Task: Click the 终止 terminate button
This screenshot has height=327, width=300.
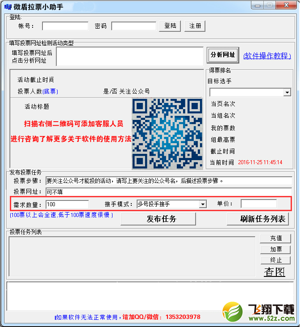Action: (x=275, y=260)
